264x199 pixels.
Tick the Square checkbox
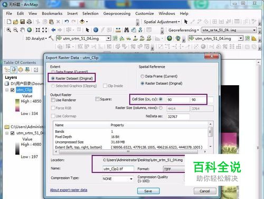pyautogui.click(x=97, y=99)
